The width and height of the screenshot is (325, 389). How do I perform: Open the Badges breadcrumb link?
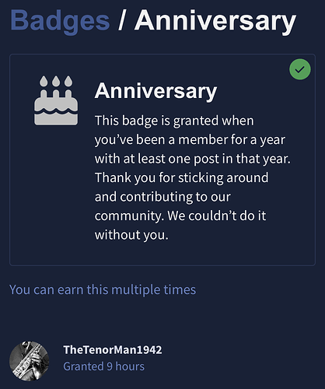click(x=60, y=20)
